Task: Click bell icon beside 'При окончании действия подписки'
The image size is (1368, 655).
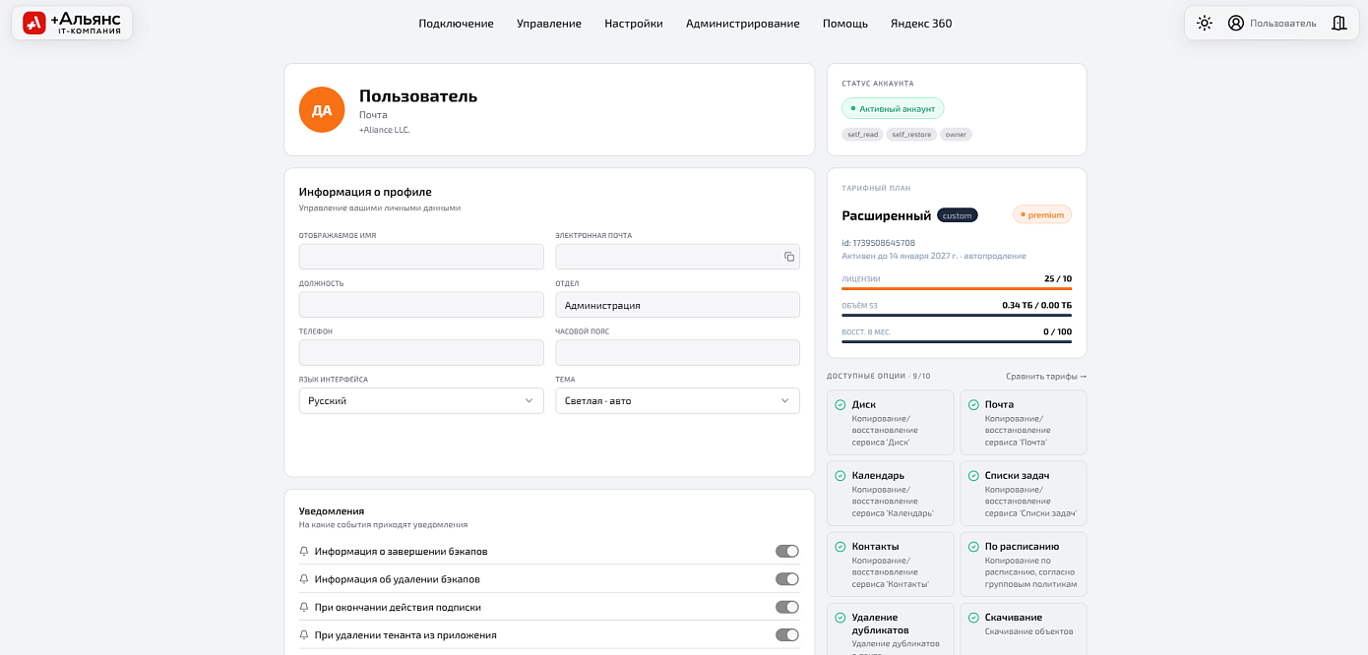Action: tap(304, 607)
